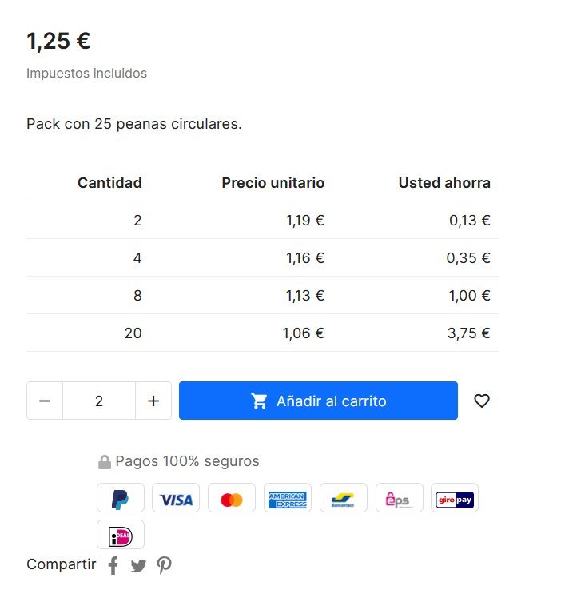This screenshot has width=561, height=602.
Task: Click the Giropay payment icon
Action: tap(455, 498)
